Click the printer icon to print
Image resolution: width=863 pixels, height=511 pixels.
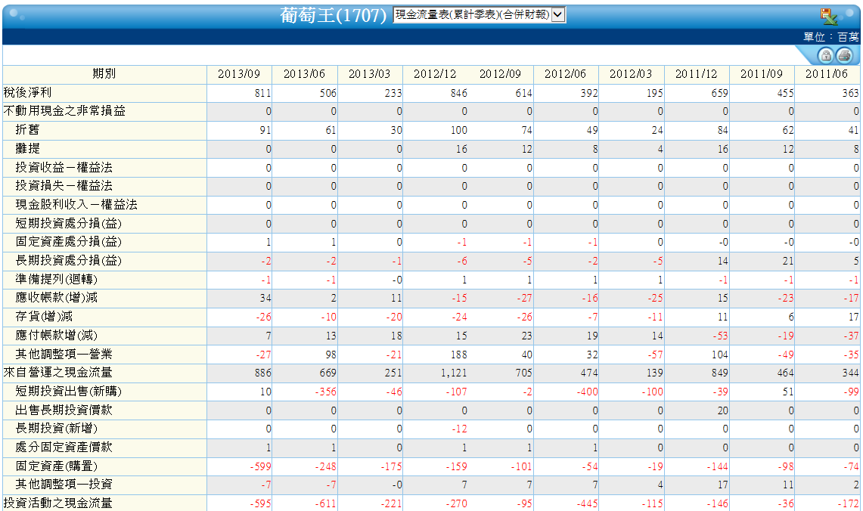pos(844,55)
